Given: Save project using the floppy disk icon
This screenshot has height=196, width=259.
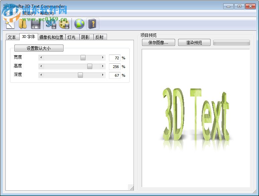Looking at the screenshot, I should pyautogui.click(x=36, y=24).
